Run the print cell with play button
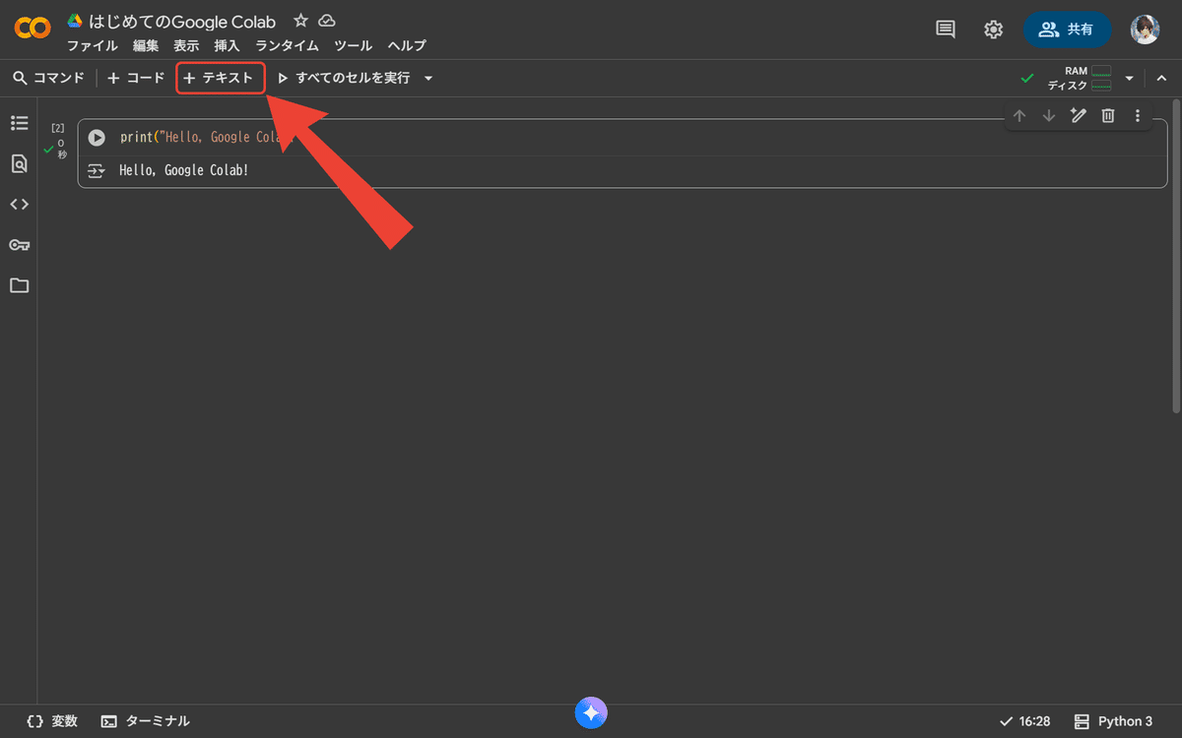The height and width of the screenshot is (738, 1182). pos(97,138)
